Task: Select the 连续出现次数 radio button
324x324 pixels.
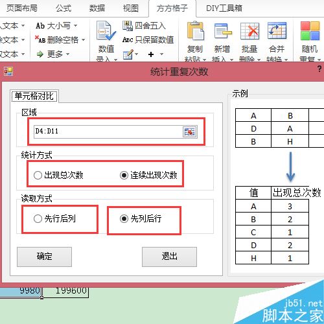Action: (x=124, y=175)
